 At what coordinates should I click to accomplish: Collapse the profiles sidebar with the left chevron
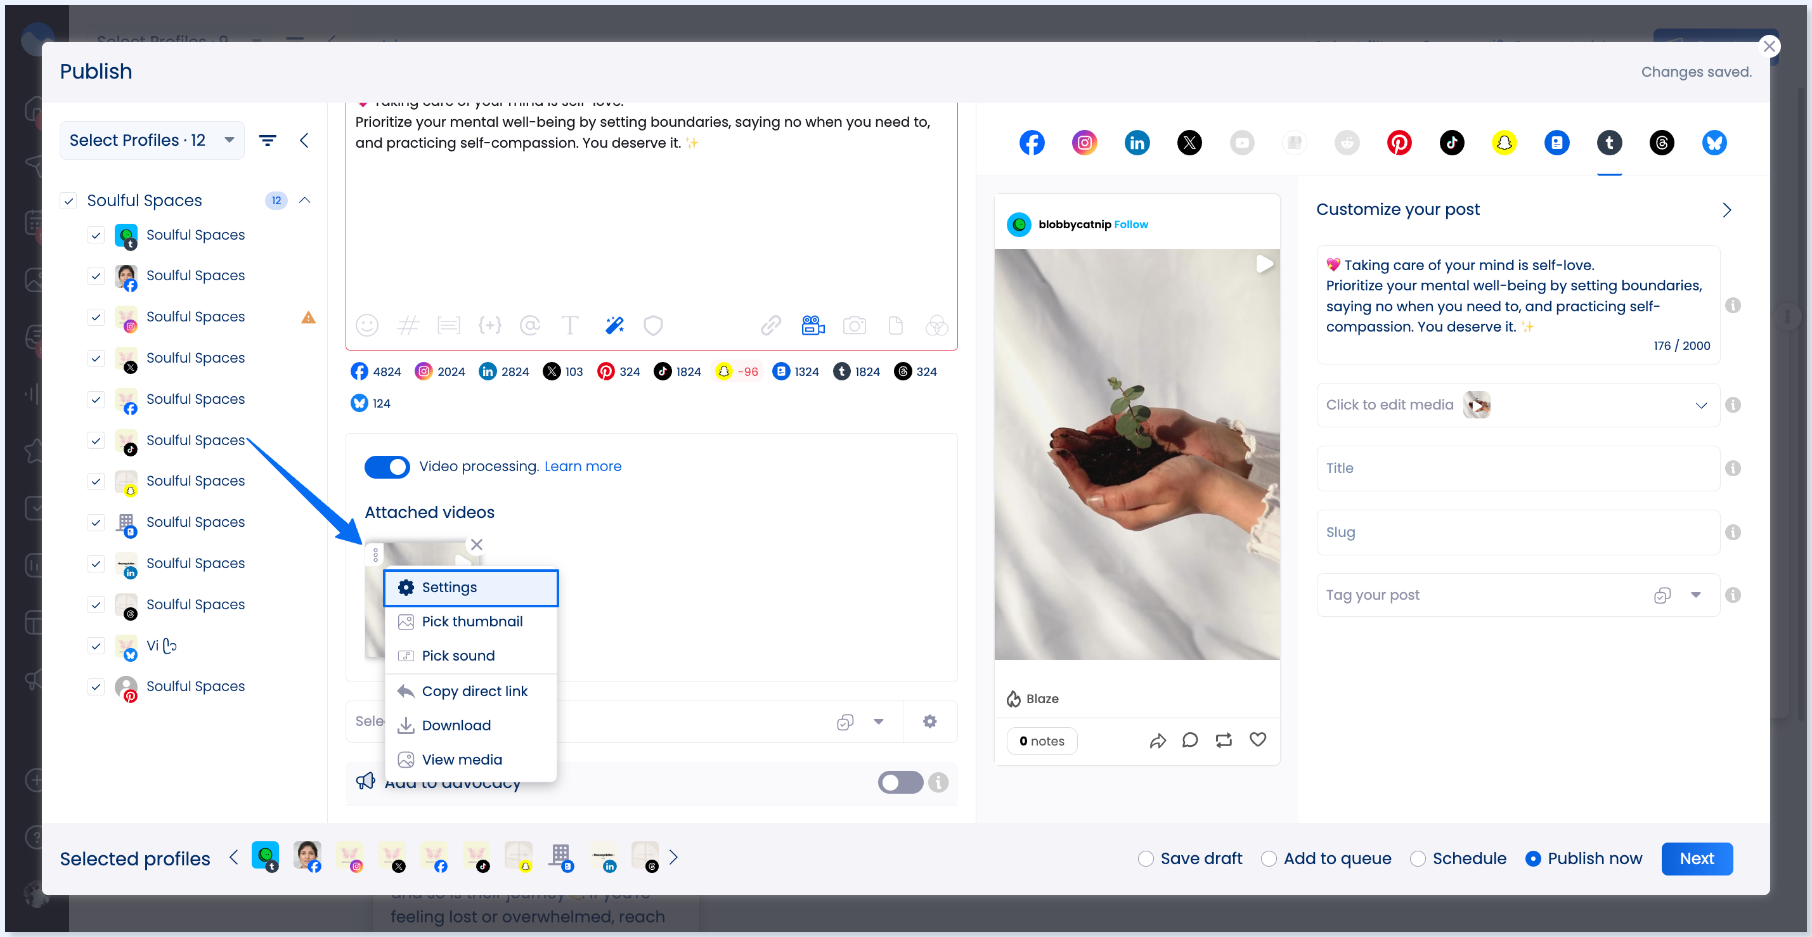click(304, 140)
